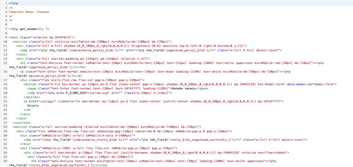
Task: Select line number 10 in the gutter
Action: point(5,42)
